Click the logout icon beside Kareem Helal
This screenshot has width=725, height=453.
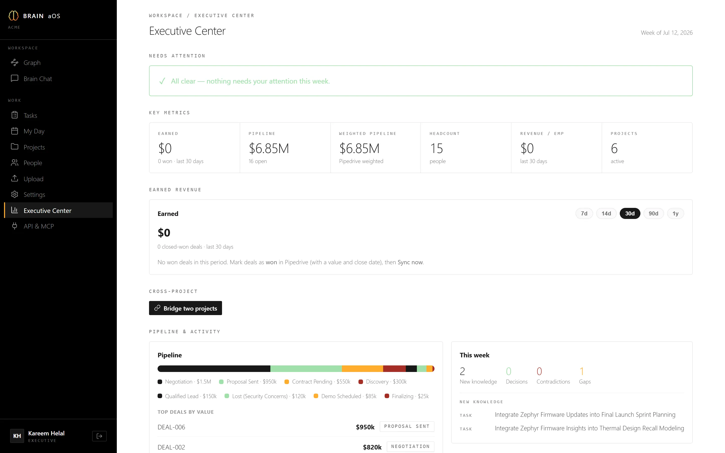pyautogui.click(x=99, y=436)
